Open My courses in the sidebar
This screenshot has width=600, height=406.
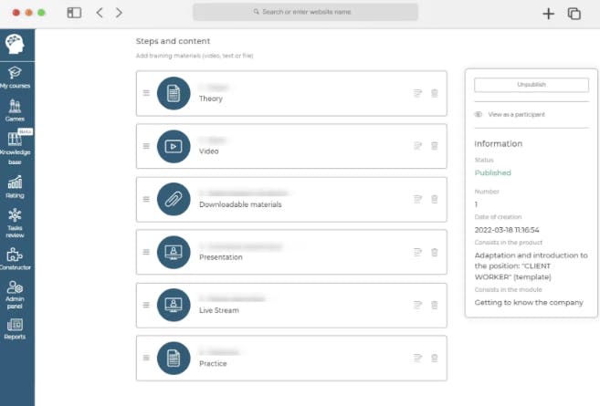click(x=16, y=77)
